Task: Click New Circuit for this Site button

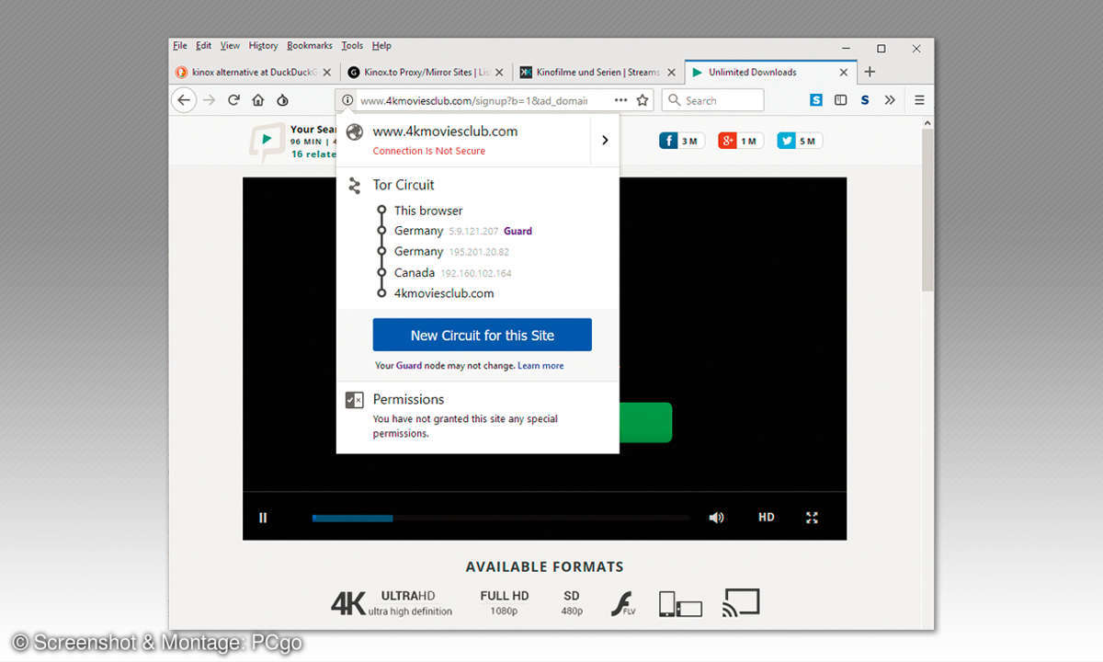Action: [x=482, y=335]
